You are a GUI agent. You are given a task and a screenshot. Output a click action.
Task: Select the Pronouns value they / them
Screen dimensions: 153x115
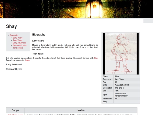120,79
